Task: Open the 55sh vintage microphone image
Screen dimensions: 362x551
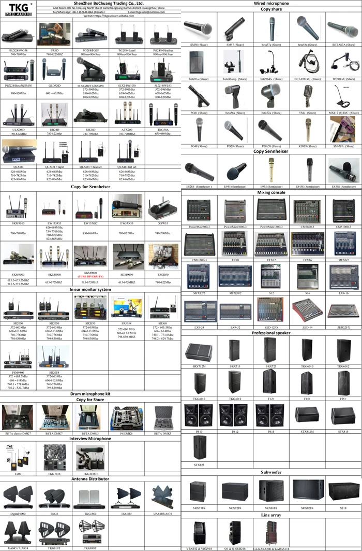Action: point(307,96)
